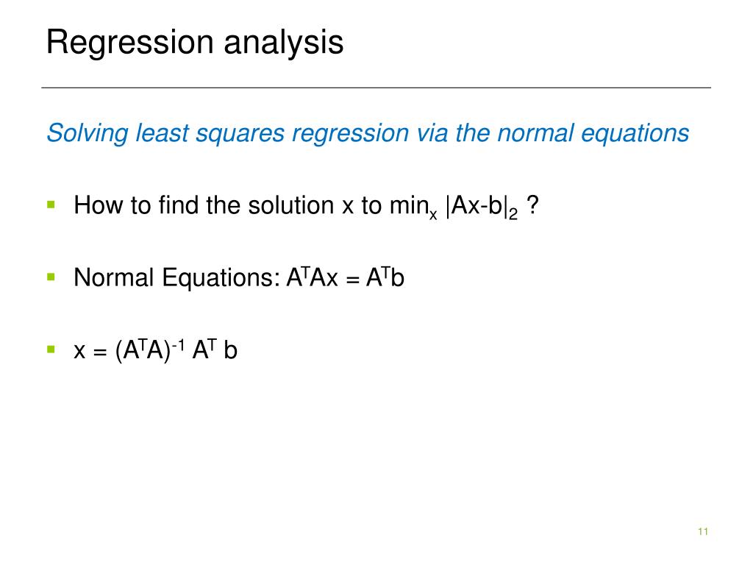753x565 pixels.
Task: Click the 'Normal Equations:' label text
Action: pos(176,277)
